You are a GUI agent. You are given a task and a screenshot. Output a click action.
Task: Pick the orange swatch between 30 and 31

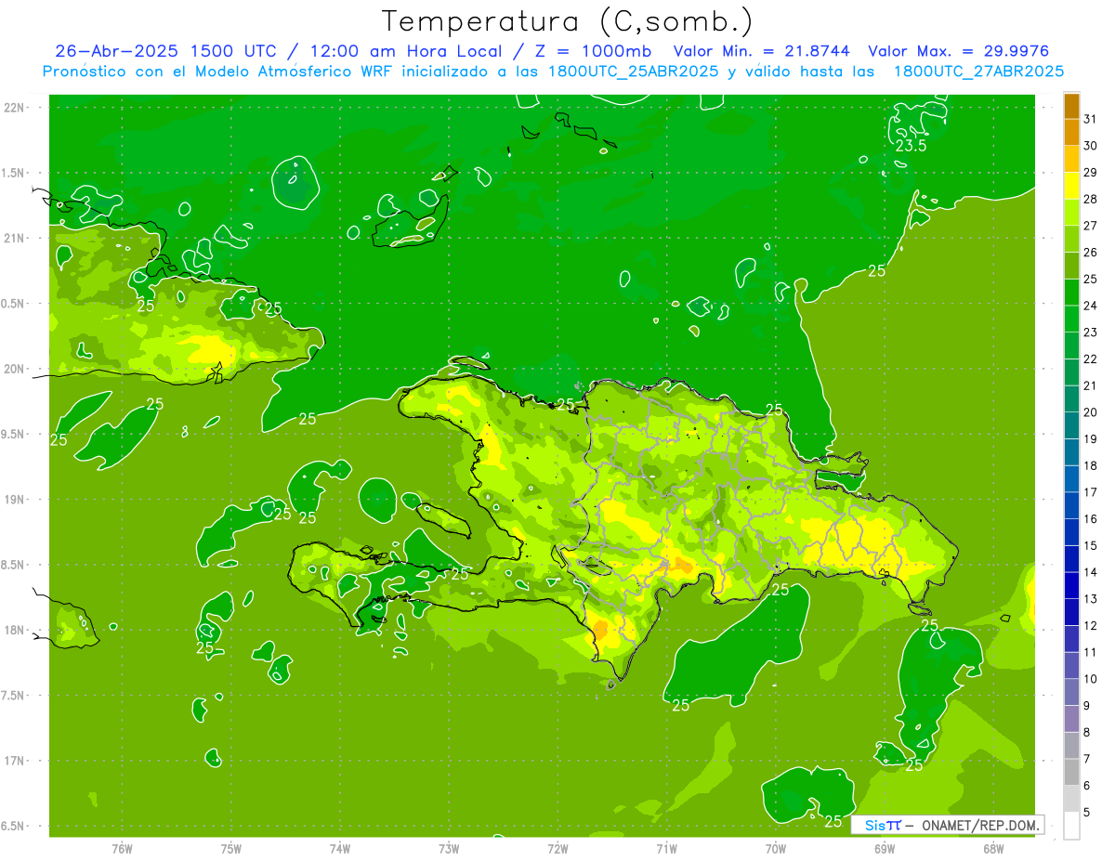pyautogui.click(x=1071, y=133)
